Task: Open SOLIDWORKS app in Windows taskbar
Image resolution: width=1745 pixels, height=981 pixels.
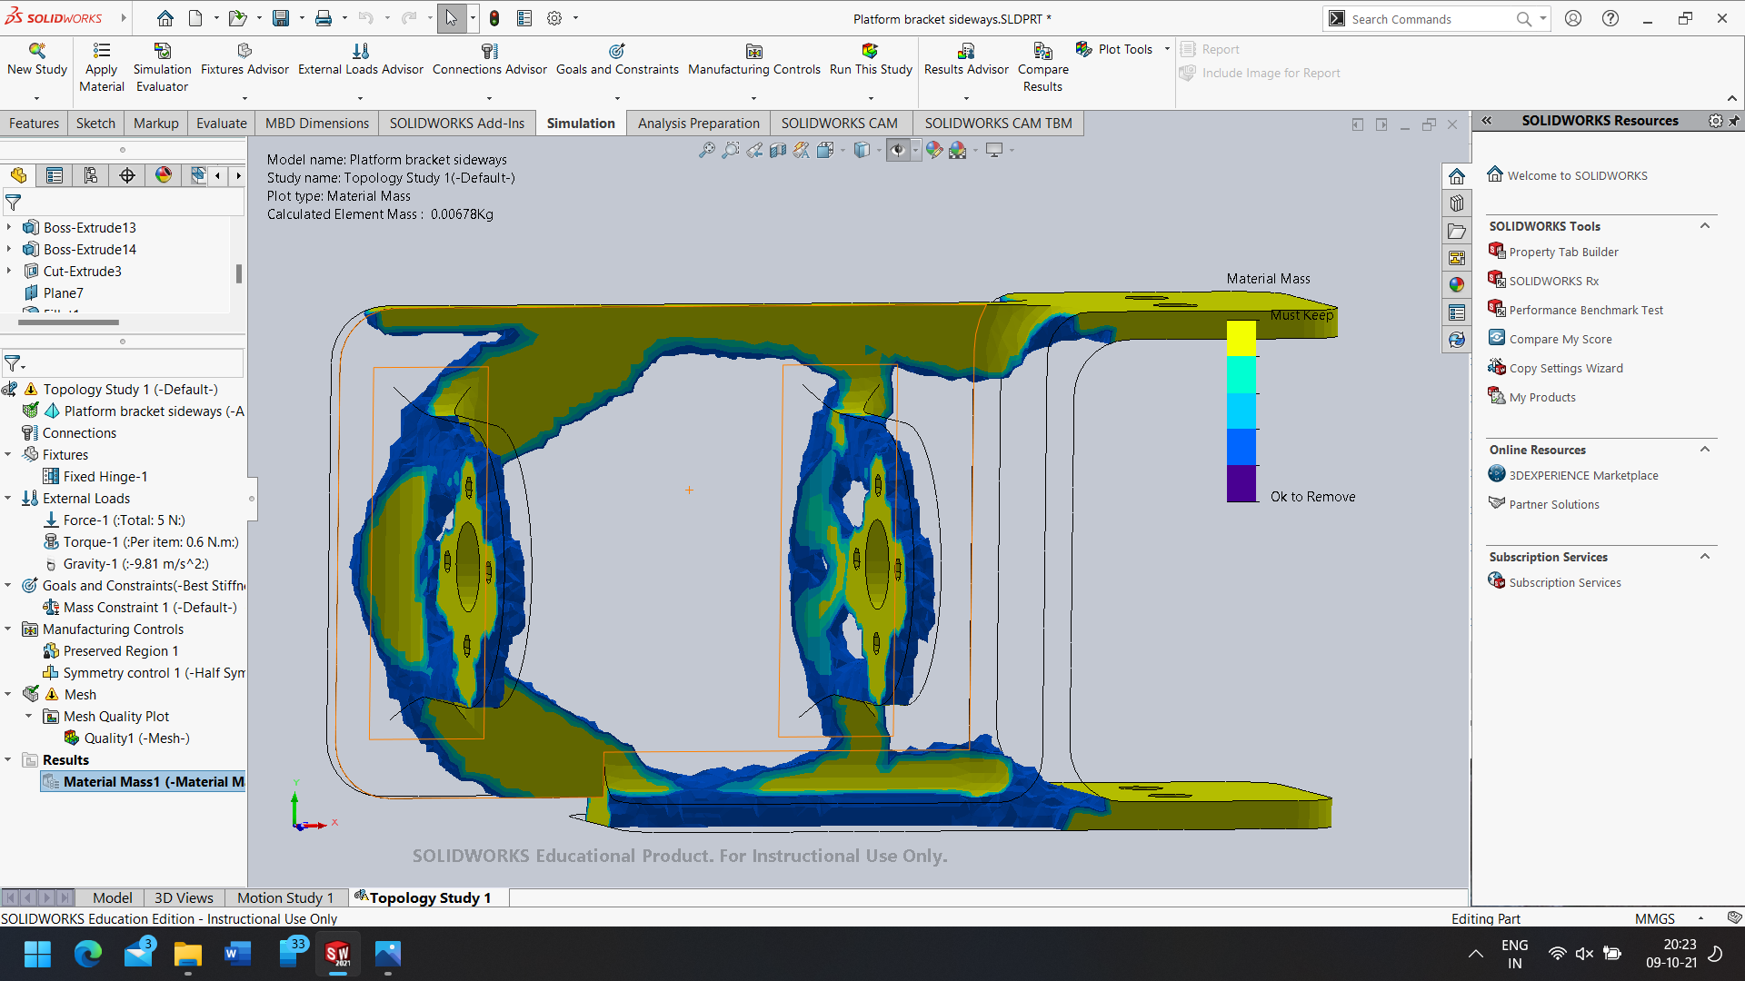Action: click(x=337, y=954)
